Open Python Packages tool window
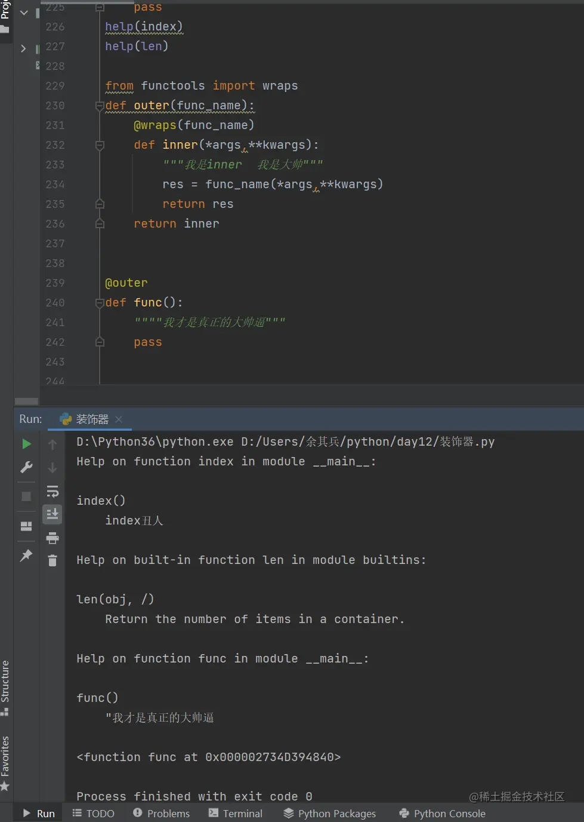584x822 pixels. tap(330, 814)
